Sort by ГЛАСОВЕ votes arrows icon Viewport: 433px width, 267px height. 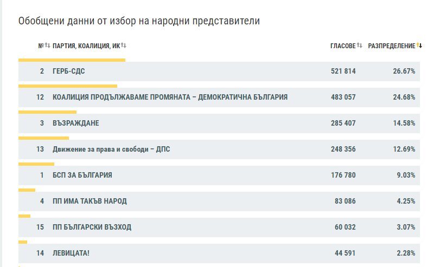tap(359, 45)
